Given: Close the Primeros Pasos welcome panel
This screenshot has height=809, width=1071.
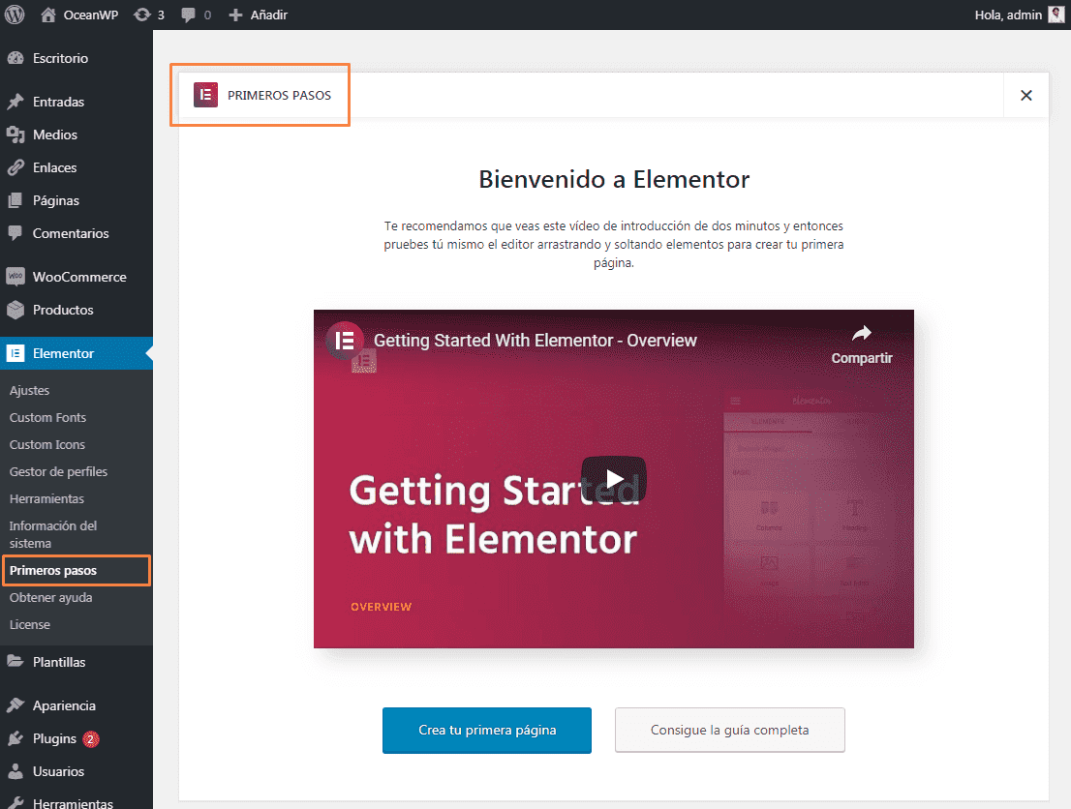Looking at the screenshot, I should point(1025,96).
